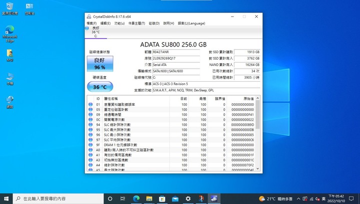Image resolution: width=360 pixels, height=204 pixels.
Task: Open the Mail app on taskbar
Action: pyautogui.click(x=175, y=198)
